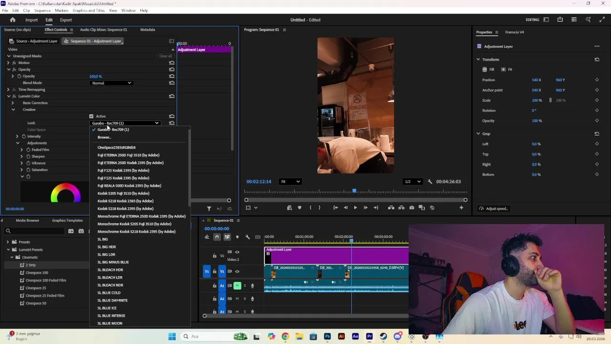The height and width of the screenshot is (344, 611).
Task: Switch to the Export tab
Action: coord(66,20)
